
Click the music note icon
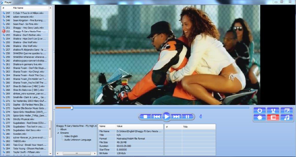pyautogui.click(x=287, y=117)
